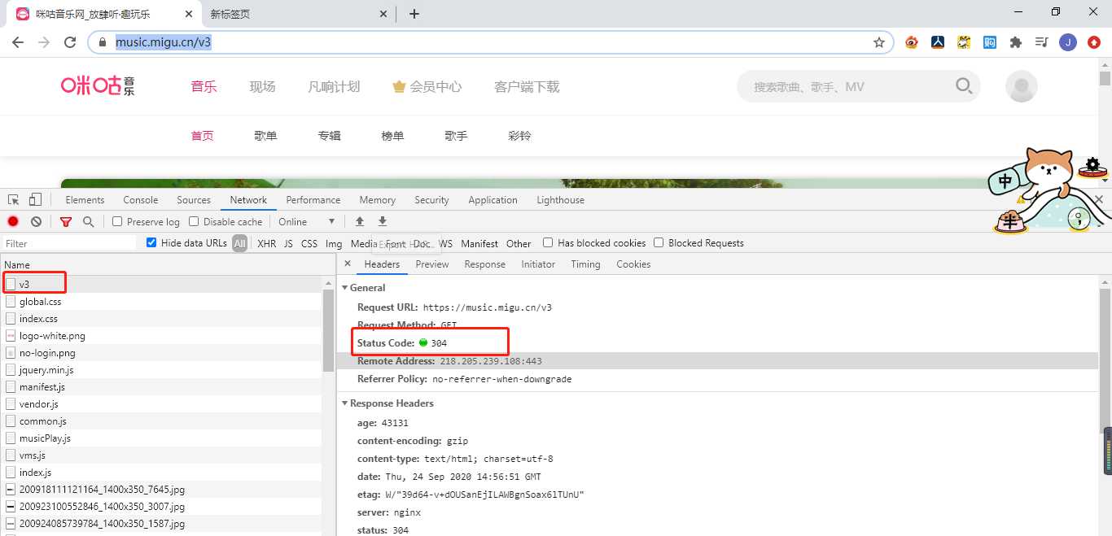Import HAR file with up arrow
The height and width of the screenshot is (536, 1112).
tap(360, 221)
